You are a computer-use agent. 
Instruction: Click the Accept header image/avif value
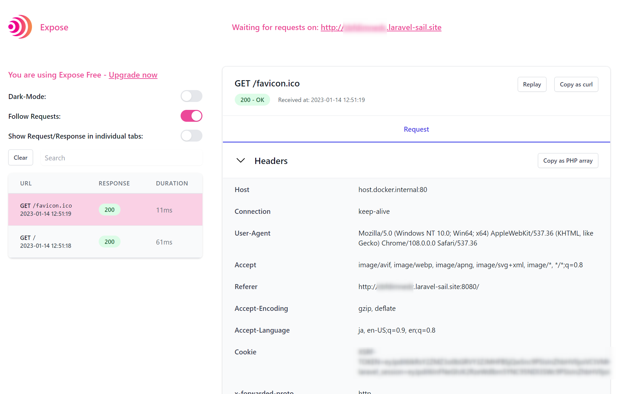(x=471, y=265)
